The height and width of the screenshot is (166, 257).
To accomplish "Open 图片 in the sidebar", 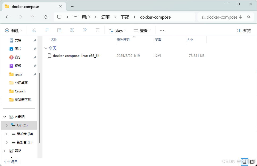I will [18, 49].
